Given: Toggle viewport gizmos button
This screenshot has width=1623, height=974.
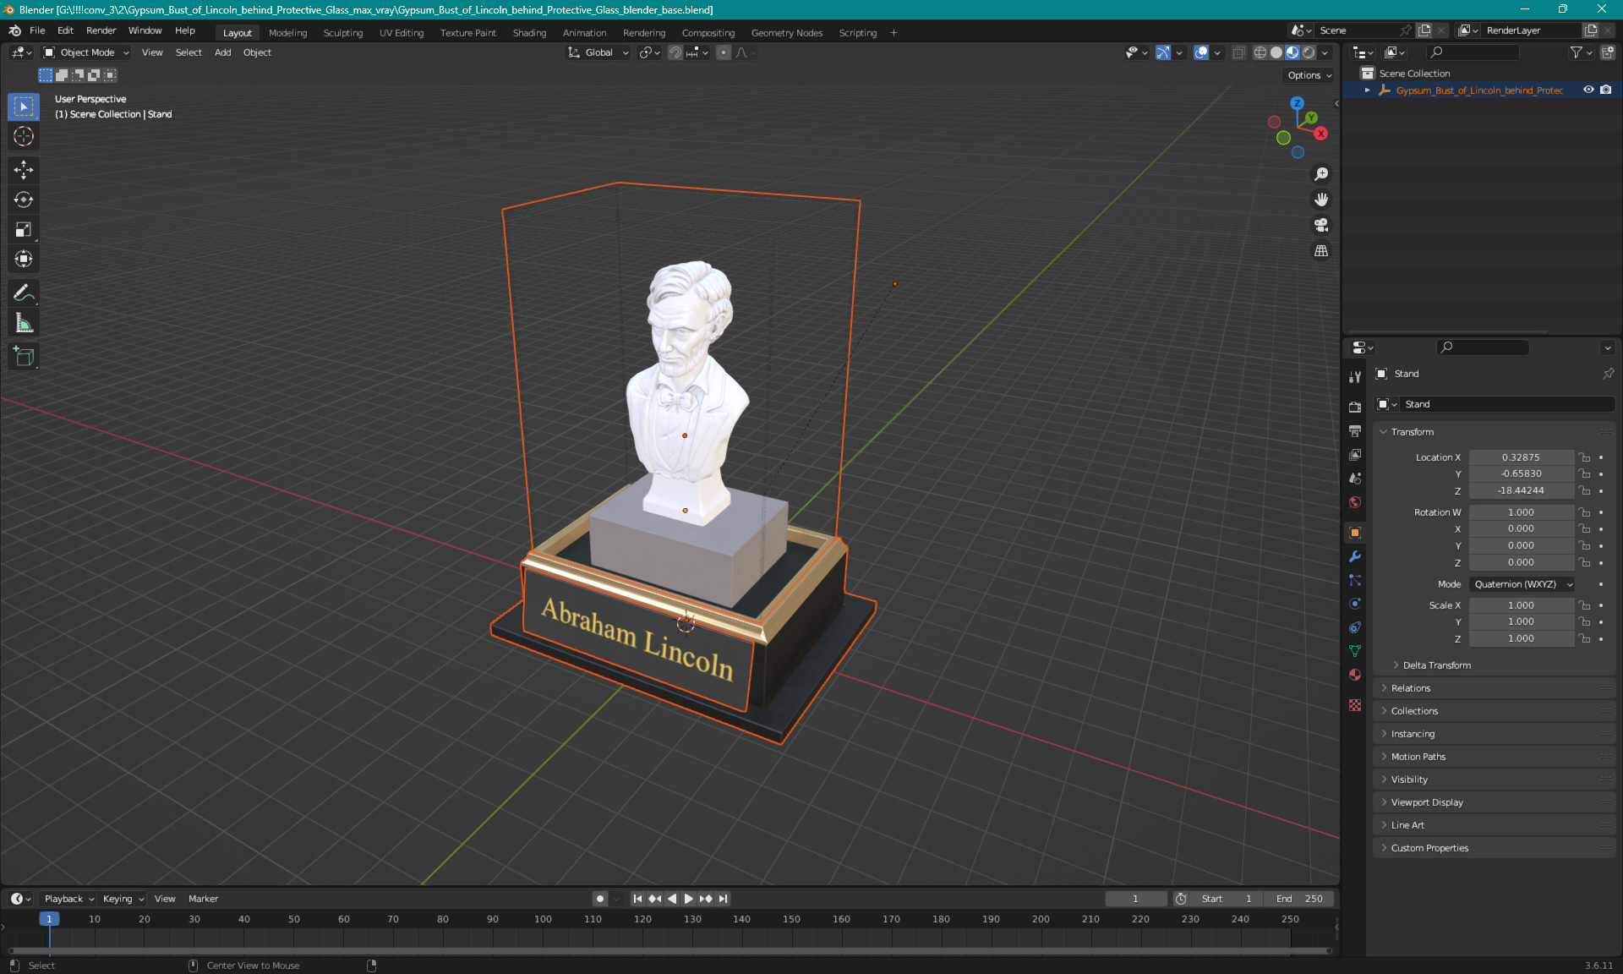Looking at the screenshot, I should [x=1163, y=52].
